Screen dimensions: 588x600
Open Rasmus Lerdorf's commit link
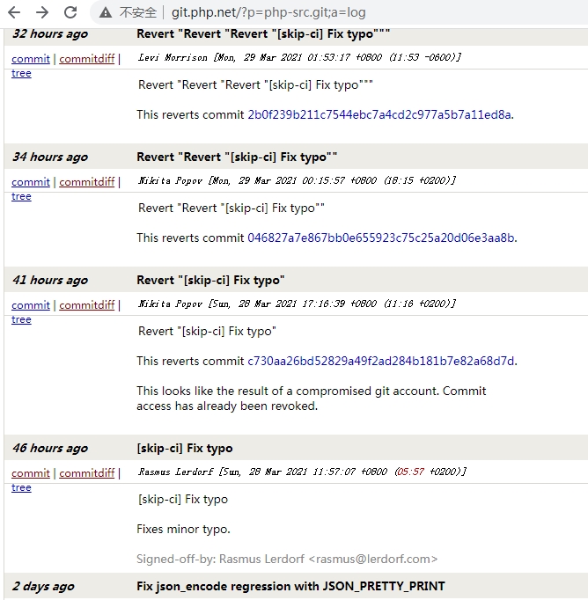tap(31, 473)
